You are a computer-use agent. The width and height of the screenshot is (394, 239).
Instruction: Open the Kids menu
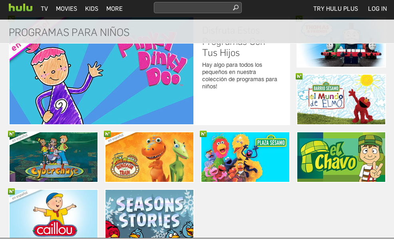pos(92,8)
